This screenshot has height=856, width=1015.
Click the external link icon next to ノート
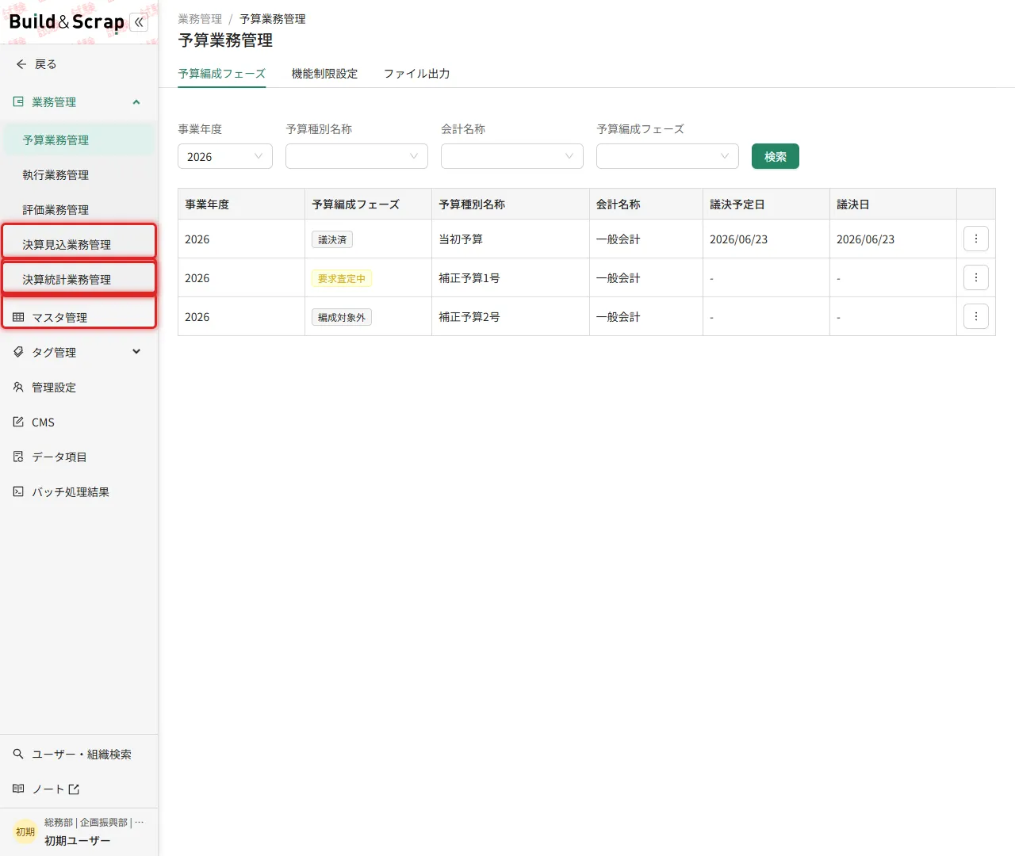74,789
